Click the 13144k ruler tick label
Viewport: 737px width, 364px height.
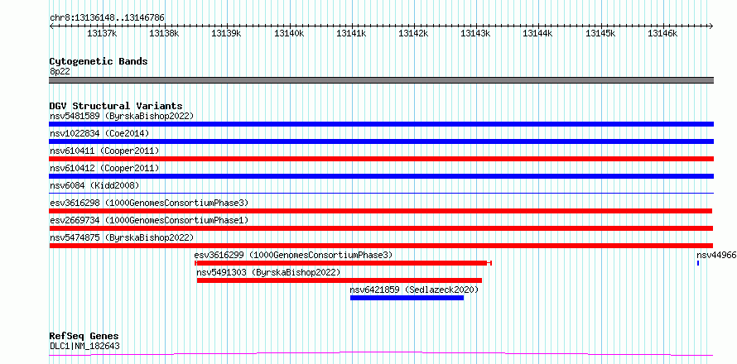click(x=538, y=33)
